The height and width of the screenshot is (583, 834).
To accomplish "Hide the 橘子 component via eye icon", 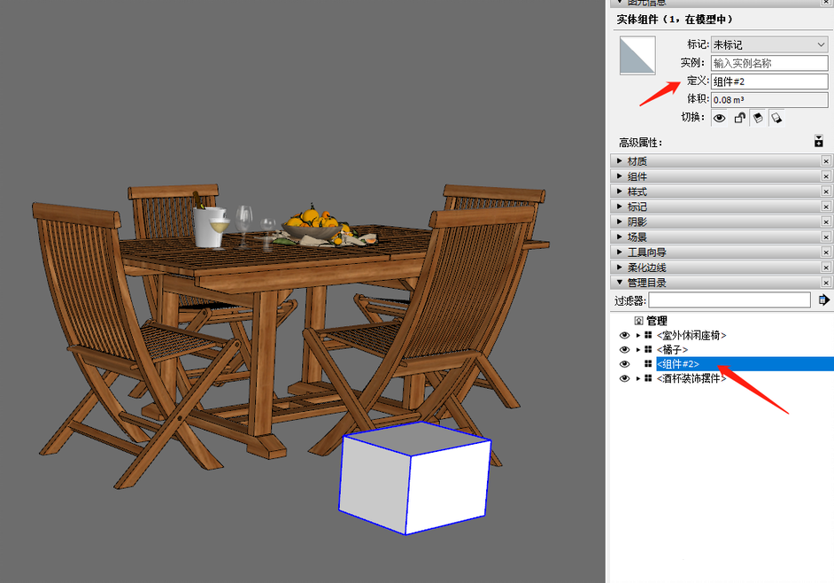I will coord(624,350).
